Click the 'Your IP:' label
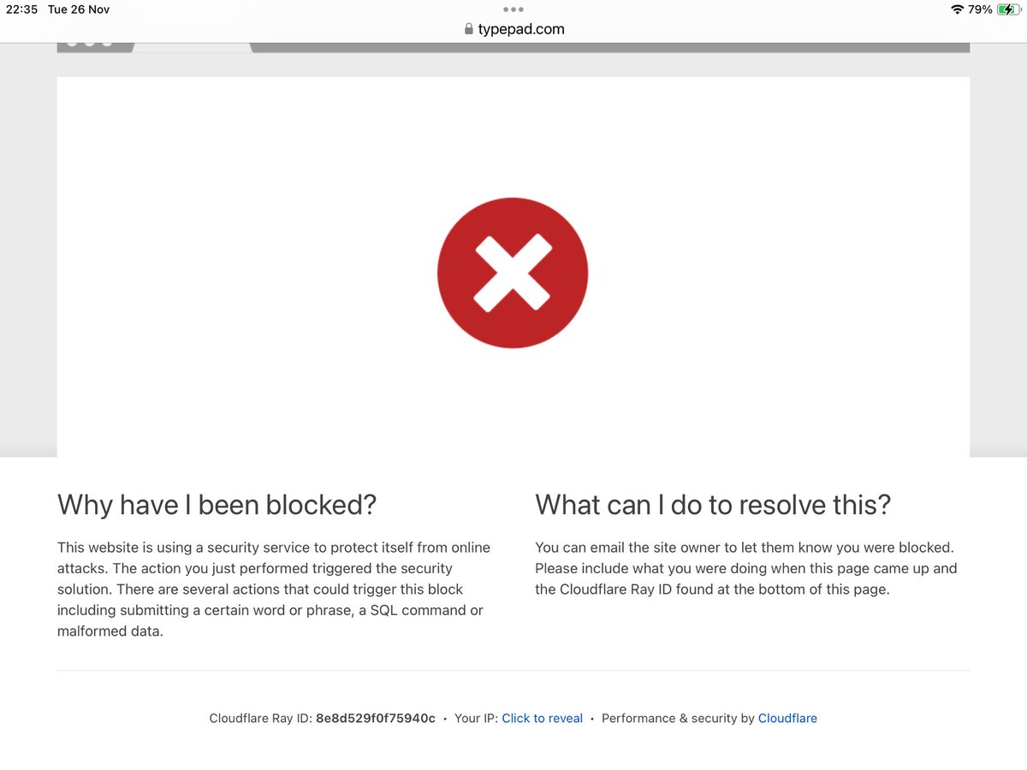 pos(476,719)
